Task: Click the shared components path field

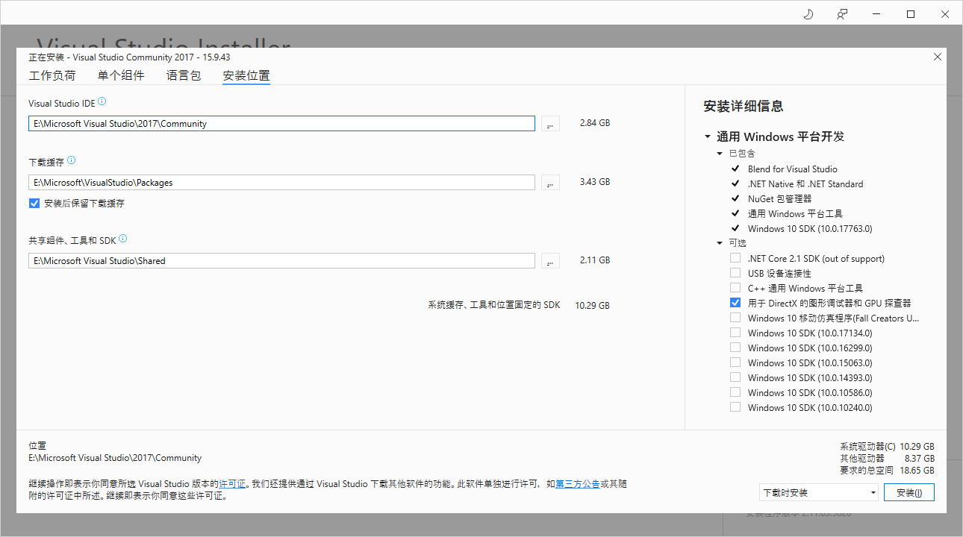Action: [282, 261]
